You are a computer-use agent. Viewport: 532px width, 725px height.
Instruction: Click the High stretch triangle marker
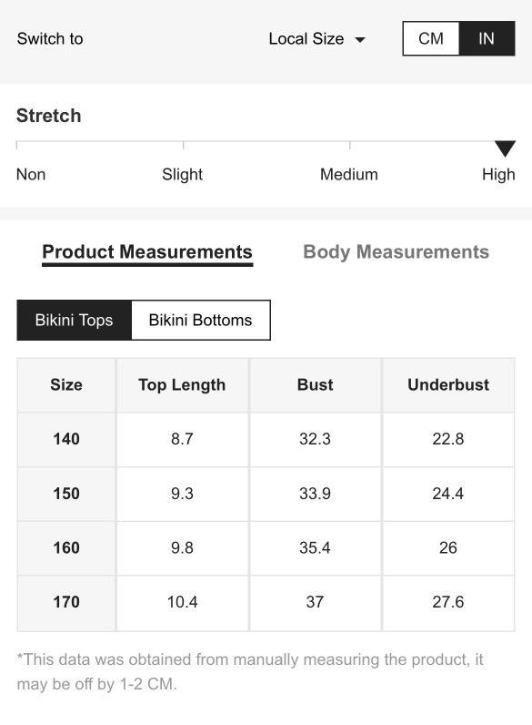[505, 148]
